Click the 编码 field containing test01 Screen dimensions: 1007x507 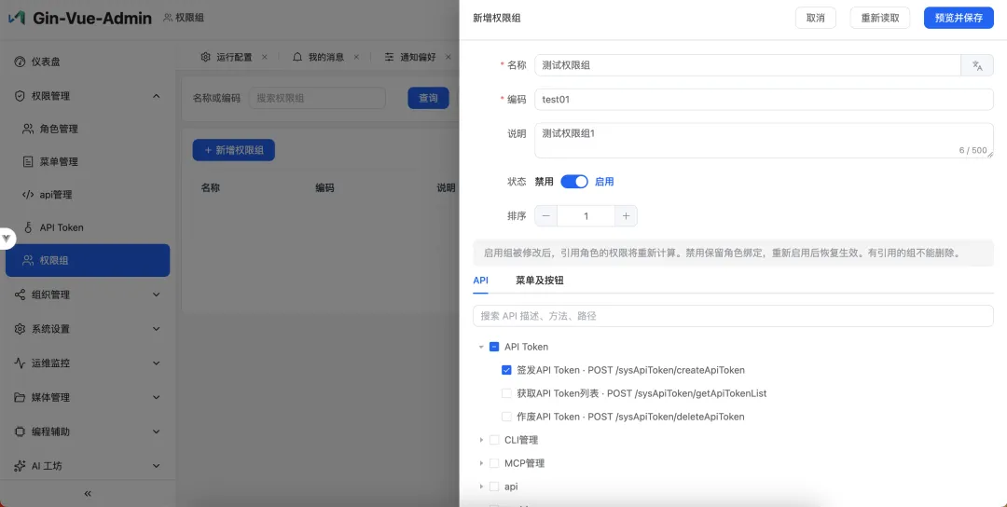pyautogui.click(x=765, y=100)
